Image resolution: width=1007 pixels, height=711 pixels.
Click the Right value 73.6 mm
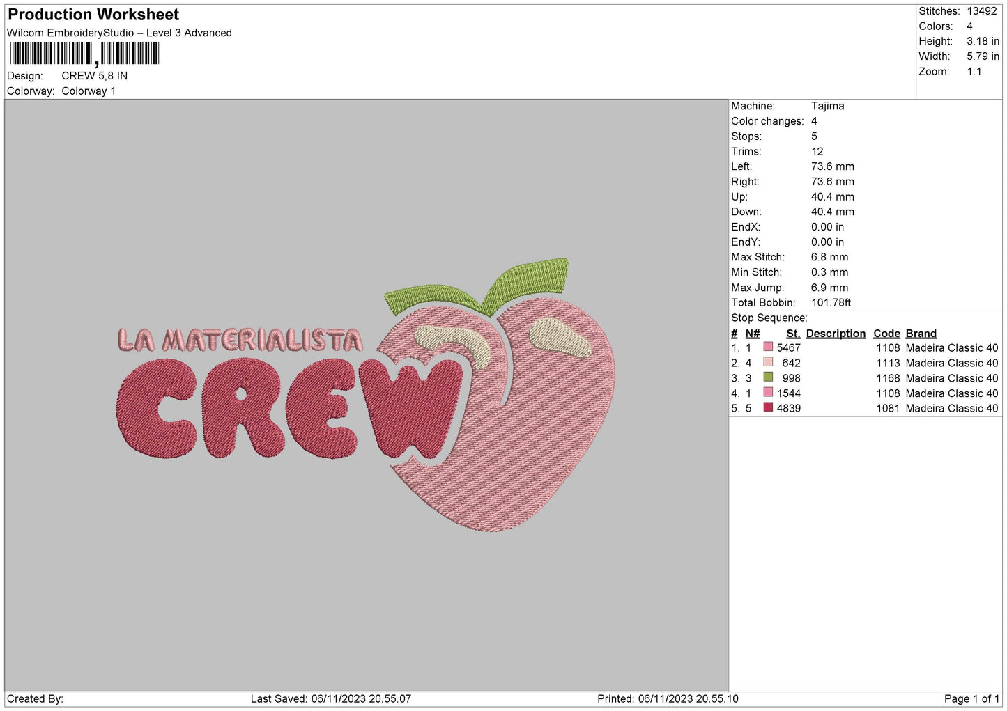832,182
